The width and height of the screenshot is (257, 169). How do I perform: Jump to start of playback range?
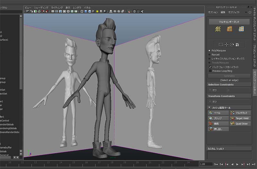pyautogui.click(x=216, y=164)
